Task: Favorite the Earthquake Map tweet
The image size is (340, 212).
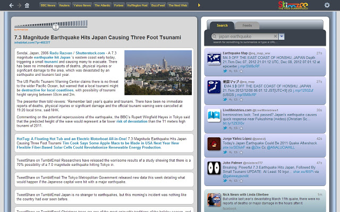Action: tap(241, 71)
